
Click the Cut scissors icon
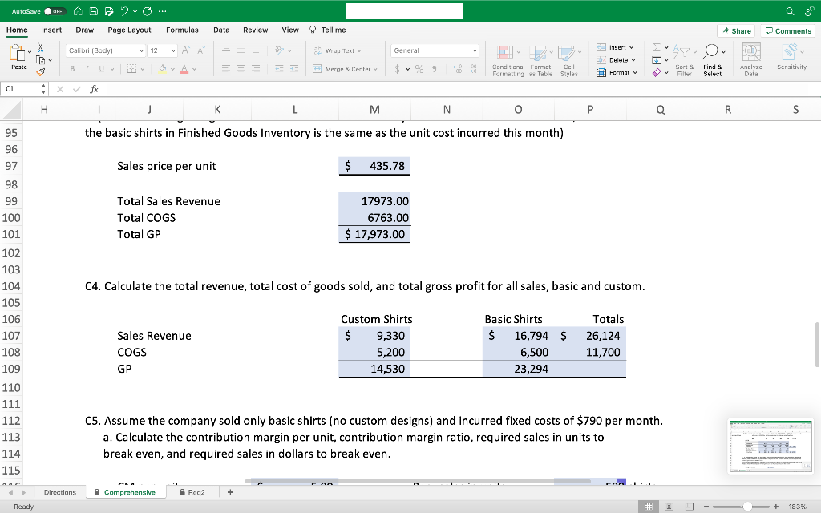(x=40, y=48)
